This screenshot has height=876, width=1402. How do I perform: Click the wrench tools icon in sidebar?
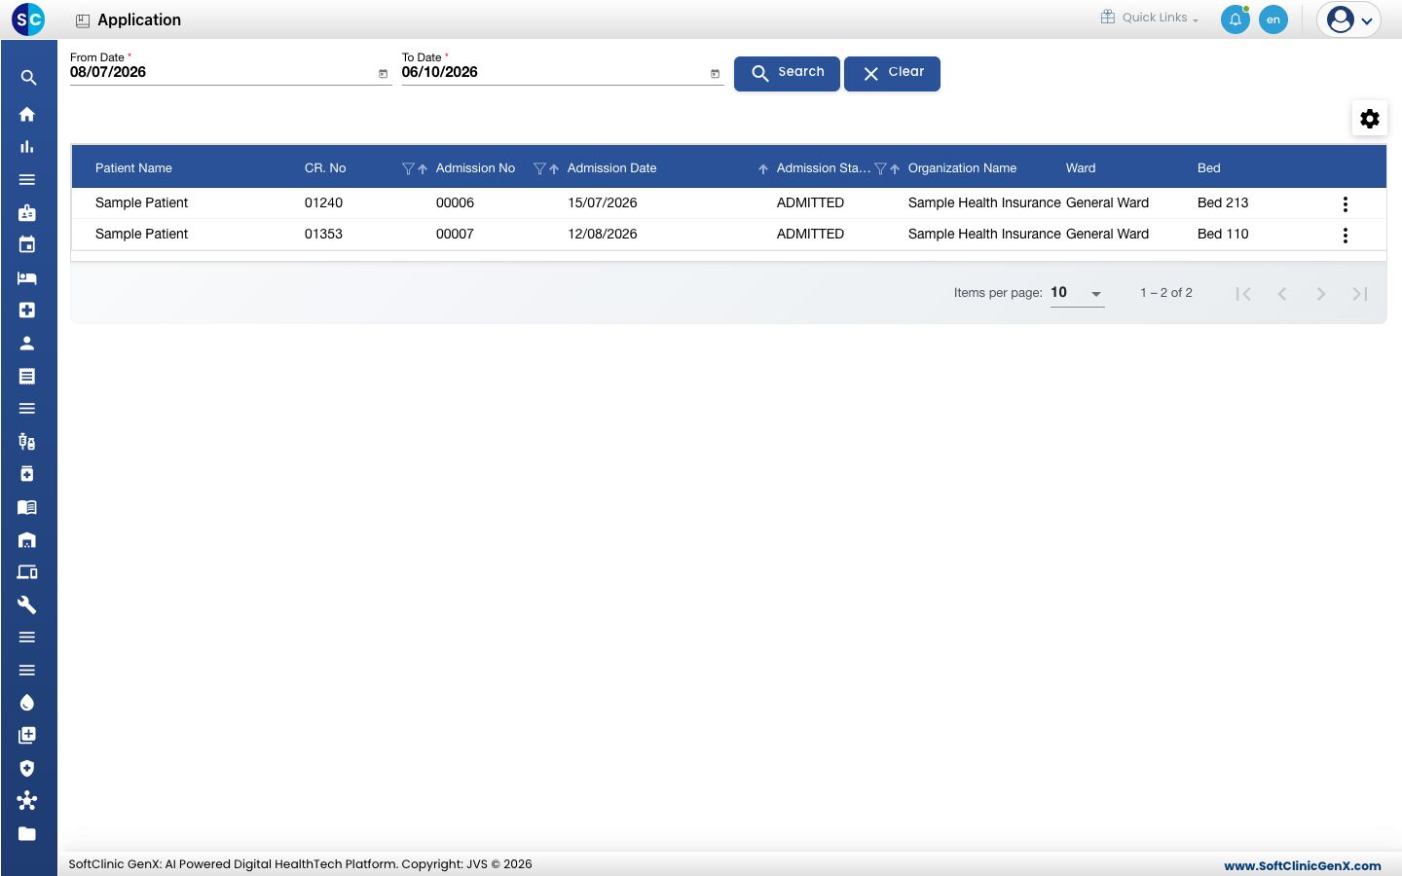(x=27, y=604)
